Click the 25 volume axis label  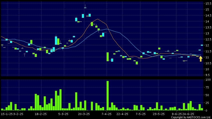[x=207, y=103]
